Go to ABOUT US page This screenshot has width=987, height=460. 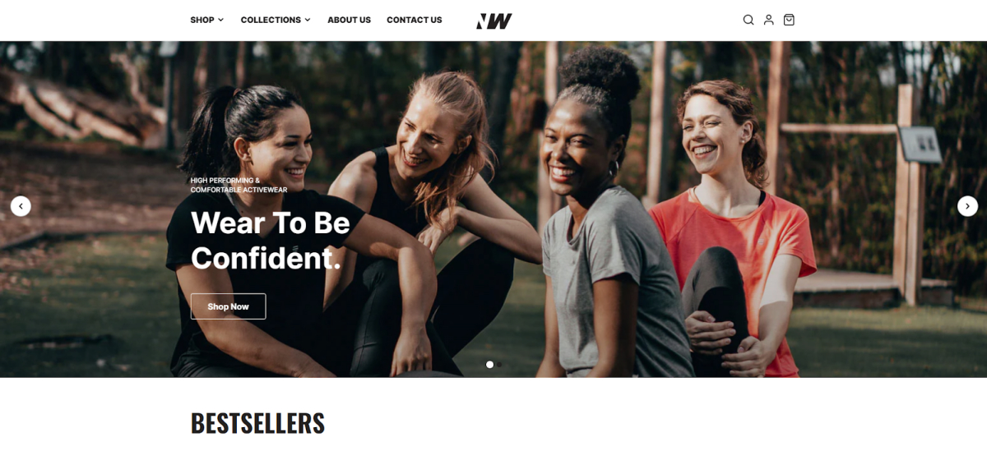349,20
